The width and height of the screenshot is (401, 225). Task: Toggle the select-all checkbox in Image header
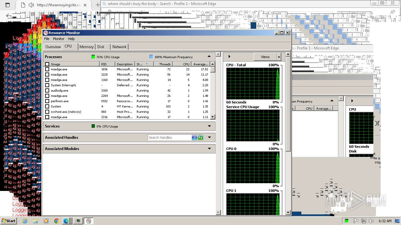click(47, 64)
